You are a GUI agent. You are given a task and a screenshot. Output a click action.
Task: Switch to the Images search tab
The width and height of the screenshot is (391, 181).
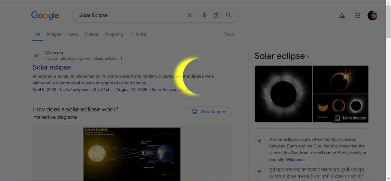tap(53, 34)
